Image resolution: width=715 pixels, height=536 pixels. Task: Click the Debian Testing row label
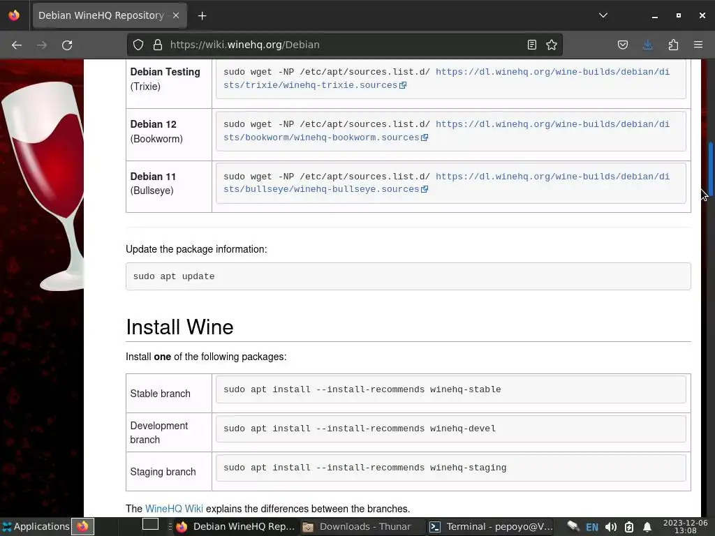165,79
